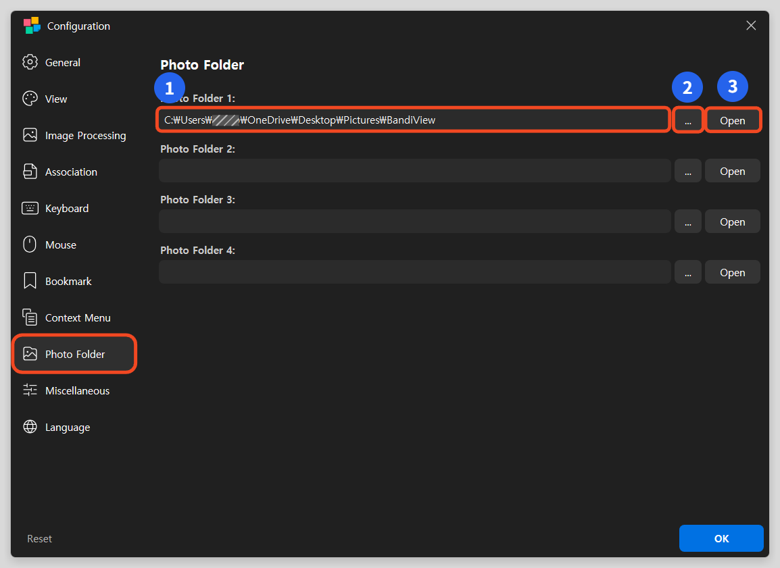780x568 pixels.
Task: Browse for Photo Folder 1 location
Action: tap(688, 120)
